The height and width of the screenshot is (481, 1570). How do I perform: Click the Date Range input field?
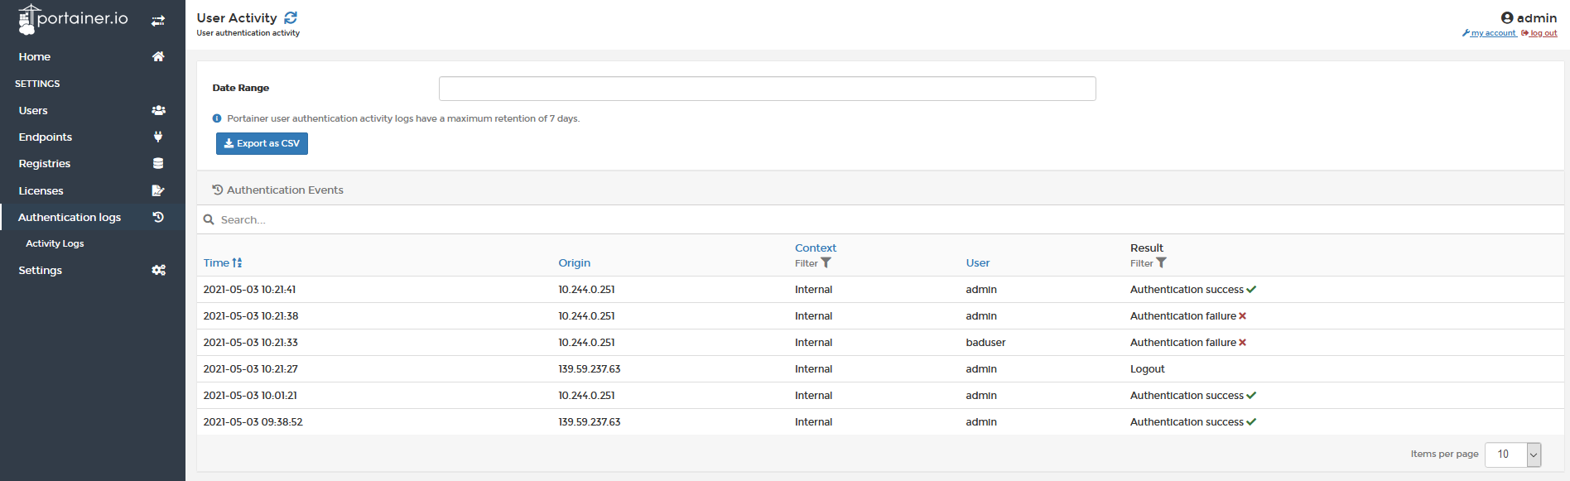tap(767, 89)
